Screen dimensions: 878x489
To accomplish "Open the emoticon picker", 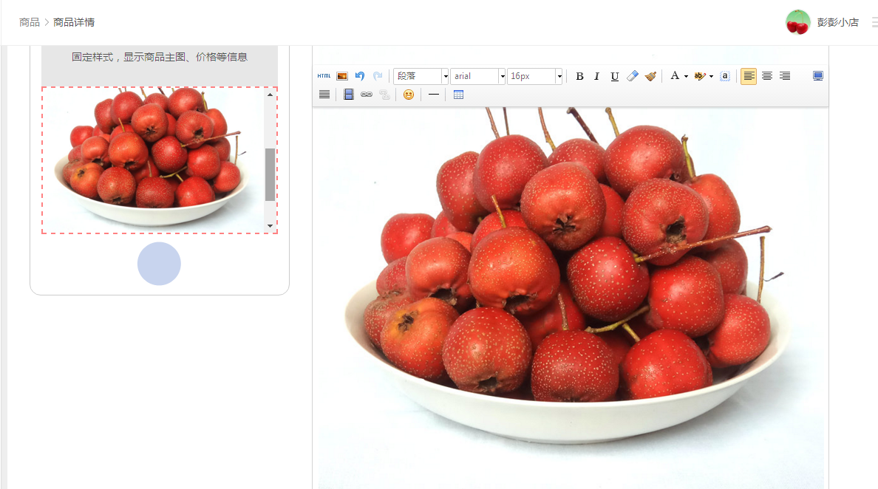I will [x=409, y=95].
